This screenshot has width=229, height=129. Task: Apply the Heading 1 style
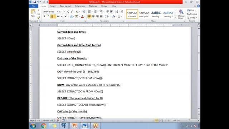(x=156, y=14)
